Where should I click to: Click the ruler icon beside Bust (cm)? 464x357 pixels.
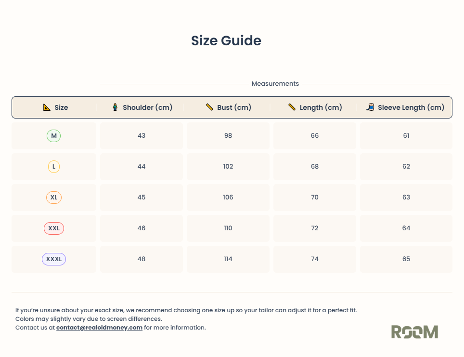click(209, 107)
